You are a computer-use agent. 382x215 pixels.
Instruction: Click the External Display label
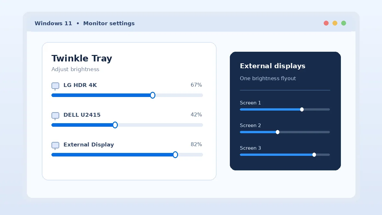89,145
